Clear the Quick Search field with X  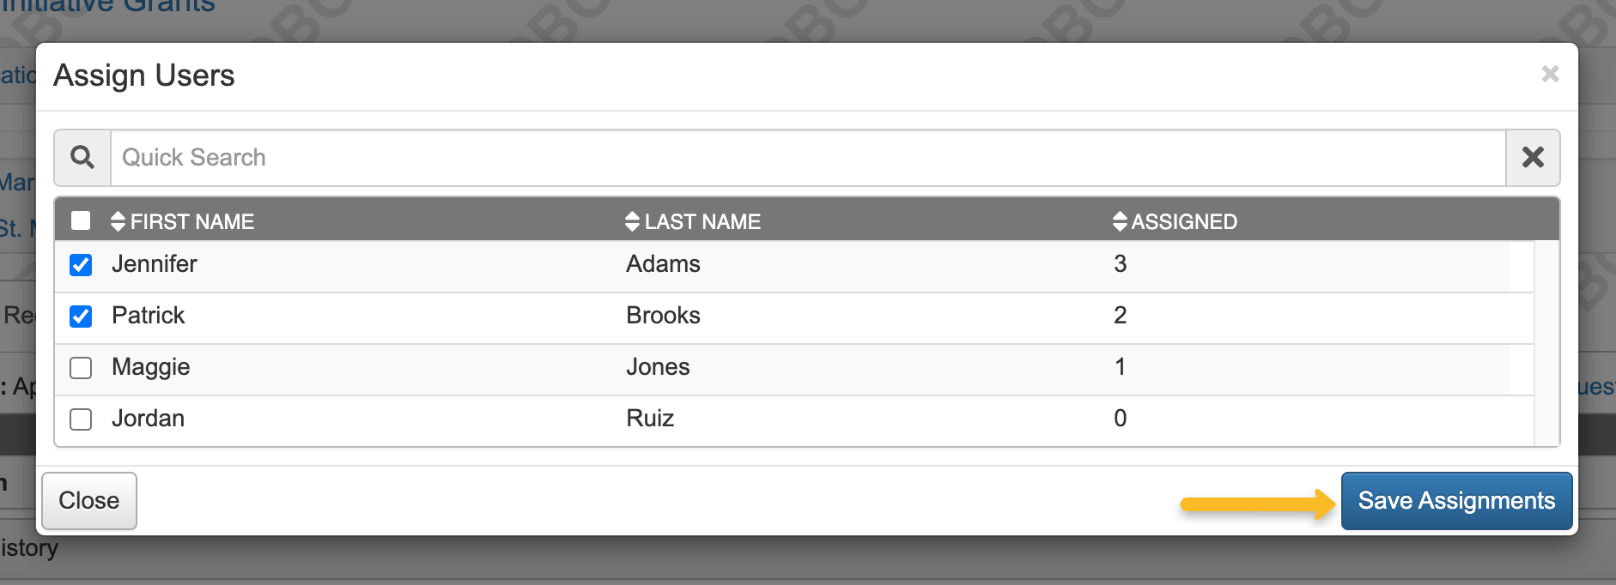pyautogui.click(x=1533, y=157)
